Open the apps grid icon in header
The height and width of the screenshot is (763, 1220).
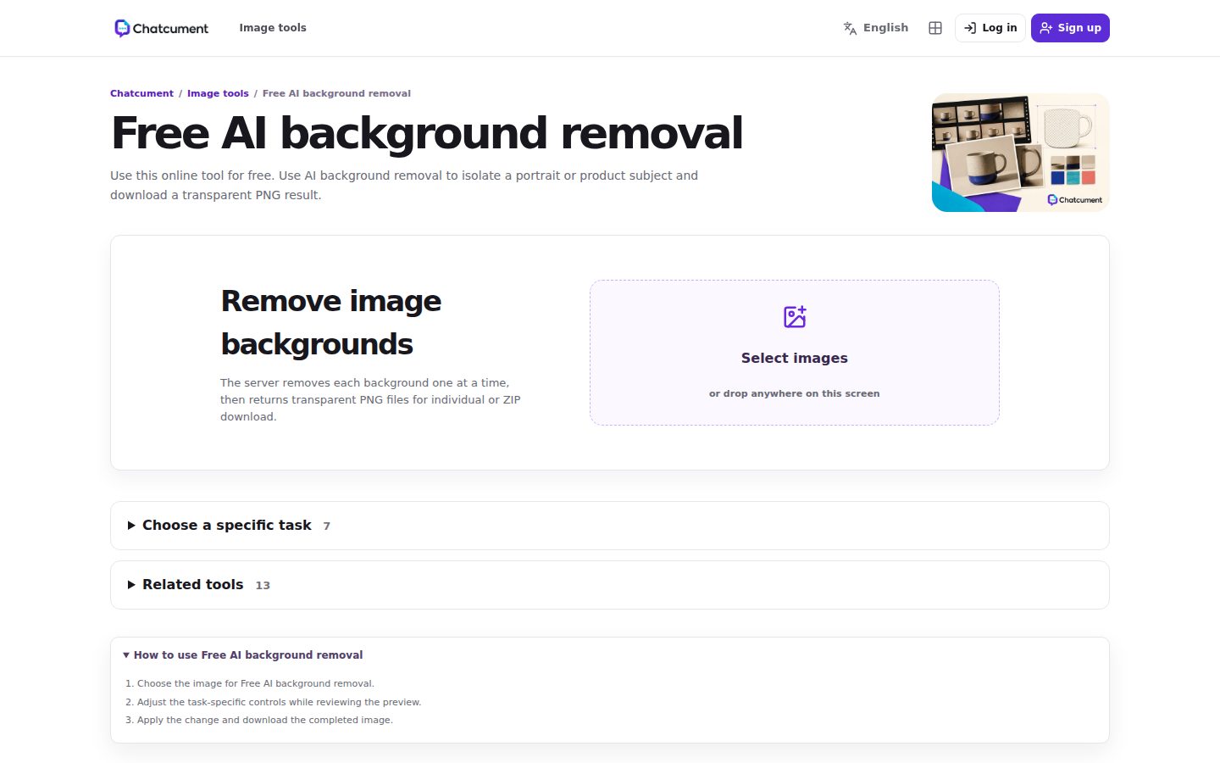pyautogui.click(x=935, y=28)
